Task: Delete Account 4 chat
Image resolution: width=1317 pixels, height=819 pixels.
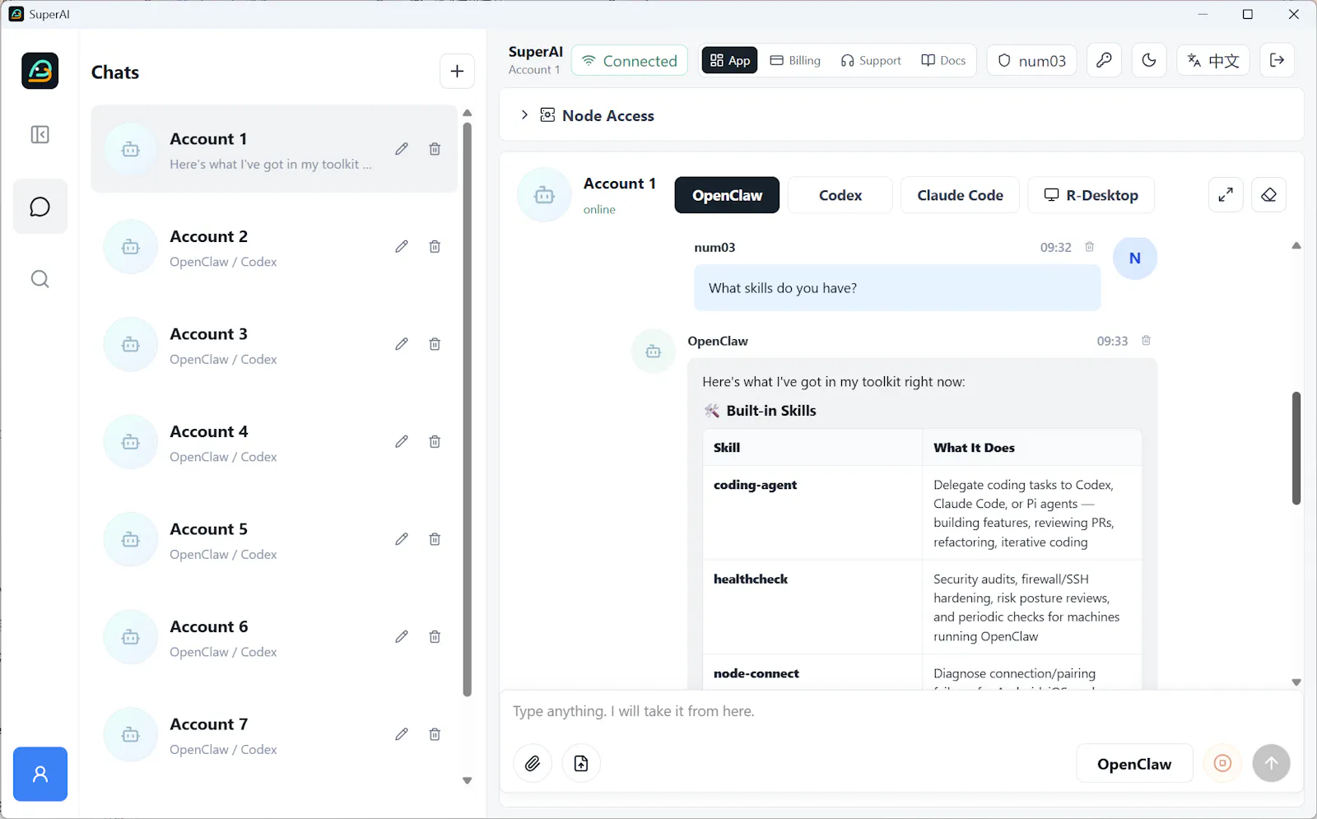Action: (435, 441)
